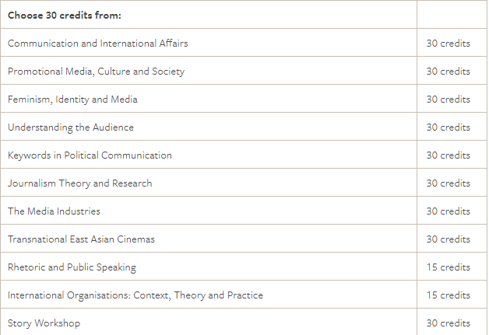Click the Communication and International Affairs module

click(97, 44)
